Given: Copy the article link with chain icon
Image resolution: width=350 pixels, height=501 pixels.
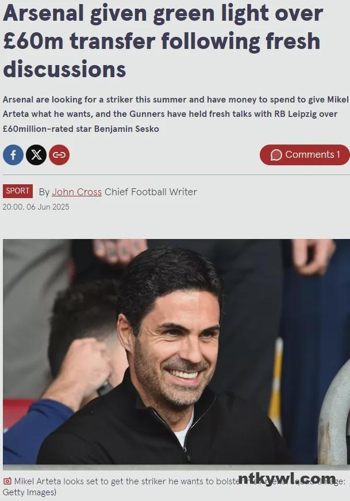Looking at the screenshot, I should [x=59, y=155].
